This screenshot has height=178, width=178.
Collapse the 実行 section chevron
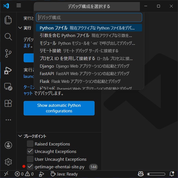(x=20, y=28)
